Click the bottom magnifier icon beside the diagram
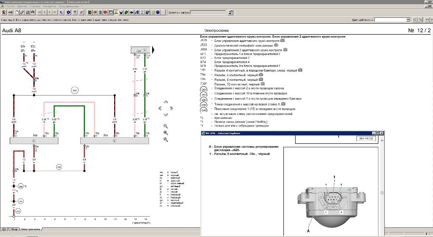Screen dimensions: 433x237 coord(166,139)
